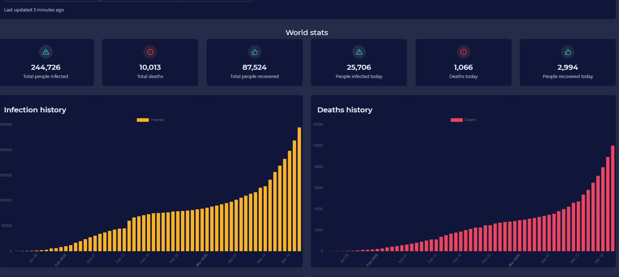Click Feb 13 label on Deaths history axis
The image size is (619, 277).
432,258
